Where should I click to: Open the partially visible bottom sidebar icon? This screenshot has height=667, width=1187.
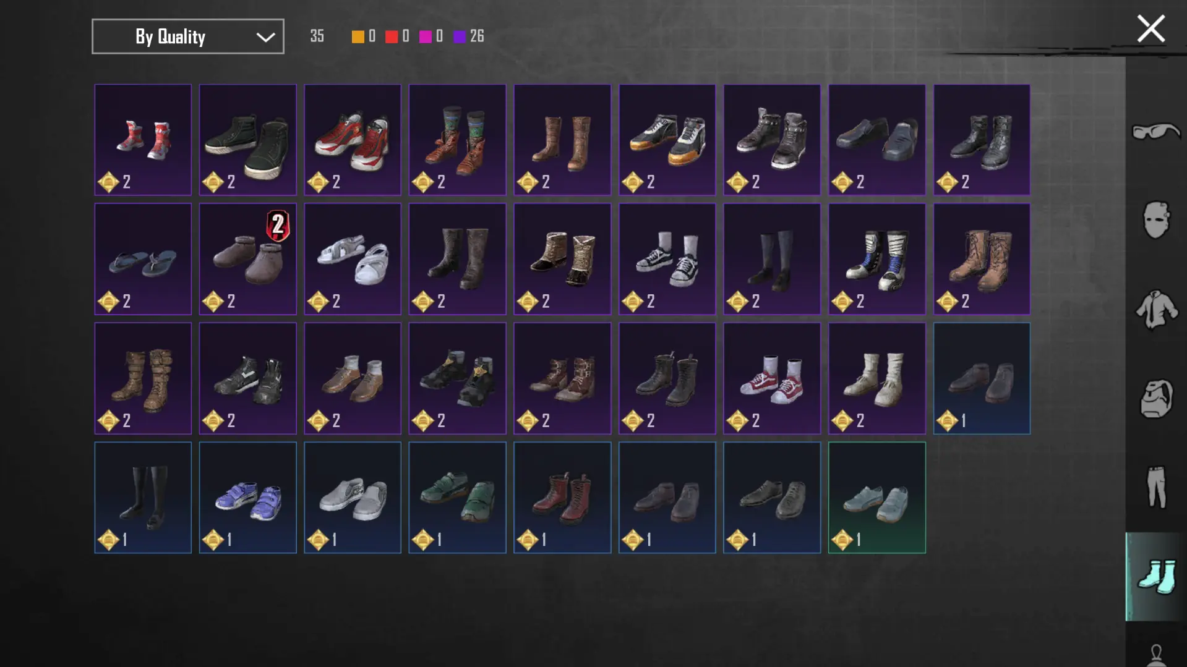pos(1155,654)
